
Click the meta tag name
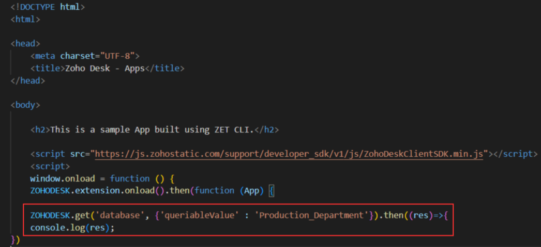click(45, 56)
